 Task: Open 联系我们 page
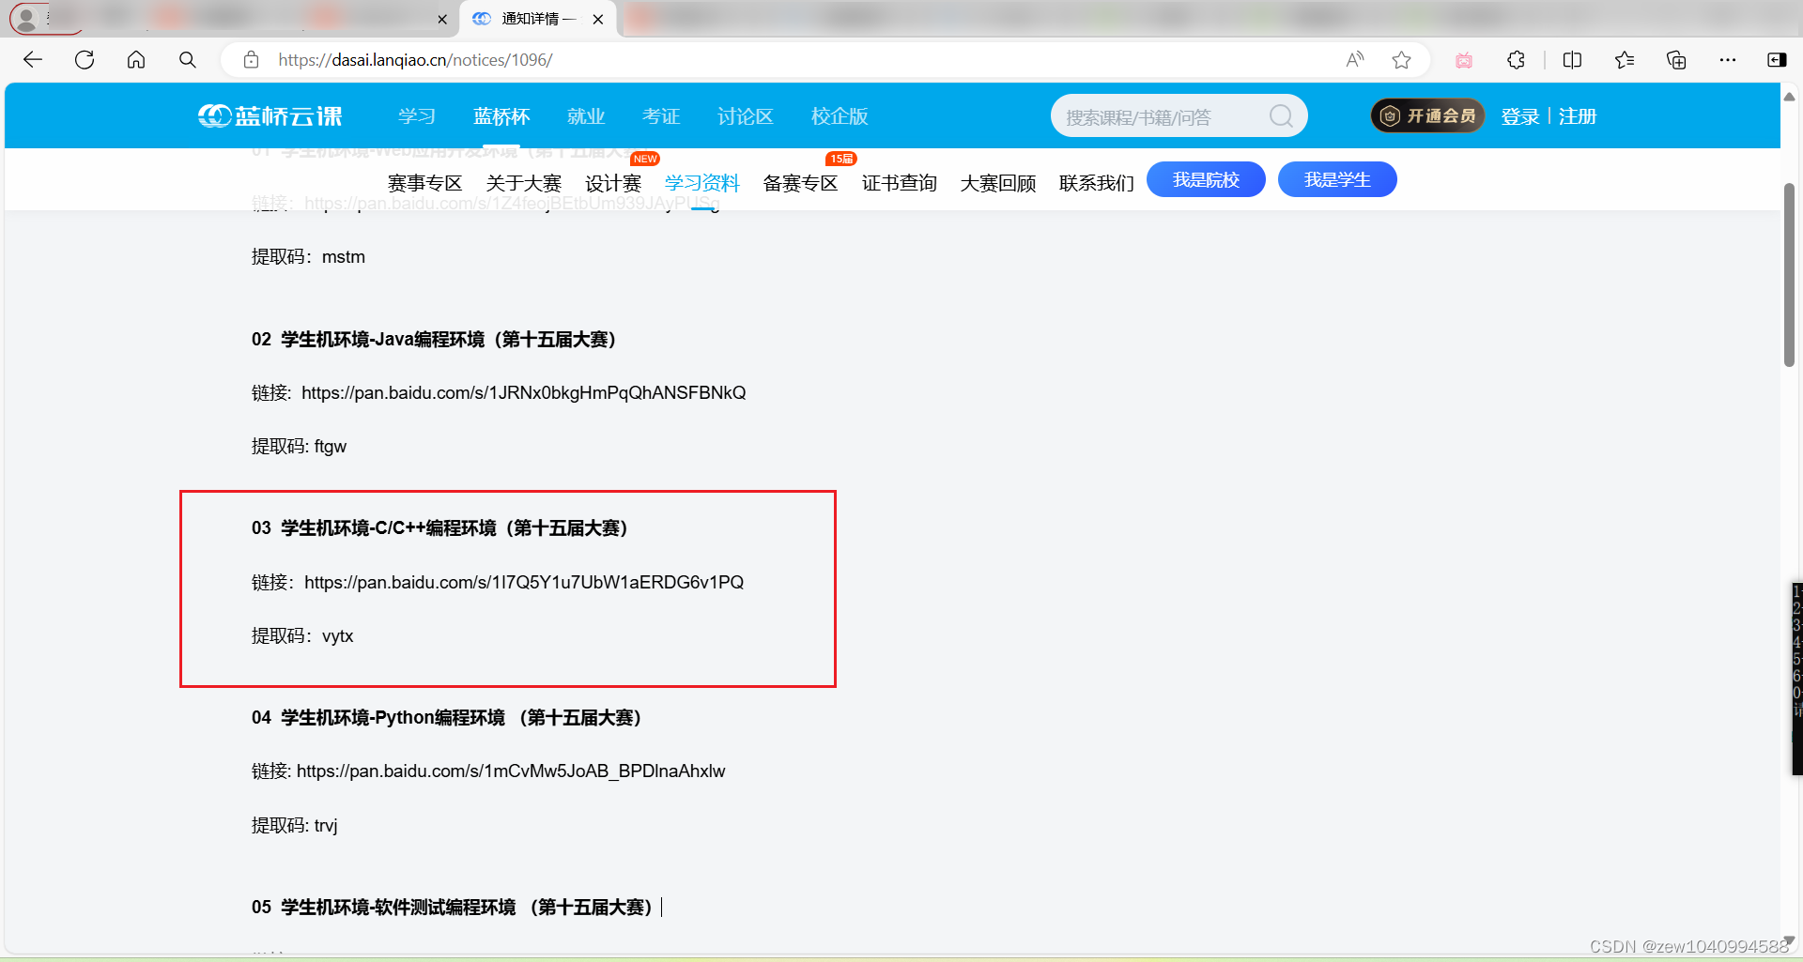1097,183
